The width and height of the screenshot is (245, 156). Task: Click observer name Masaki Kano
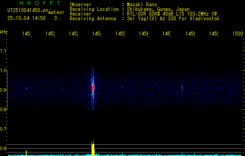coord(143,4)
